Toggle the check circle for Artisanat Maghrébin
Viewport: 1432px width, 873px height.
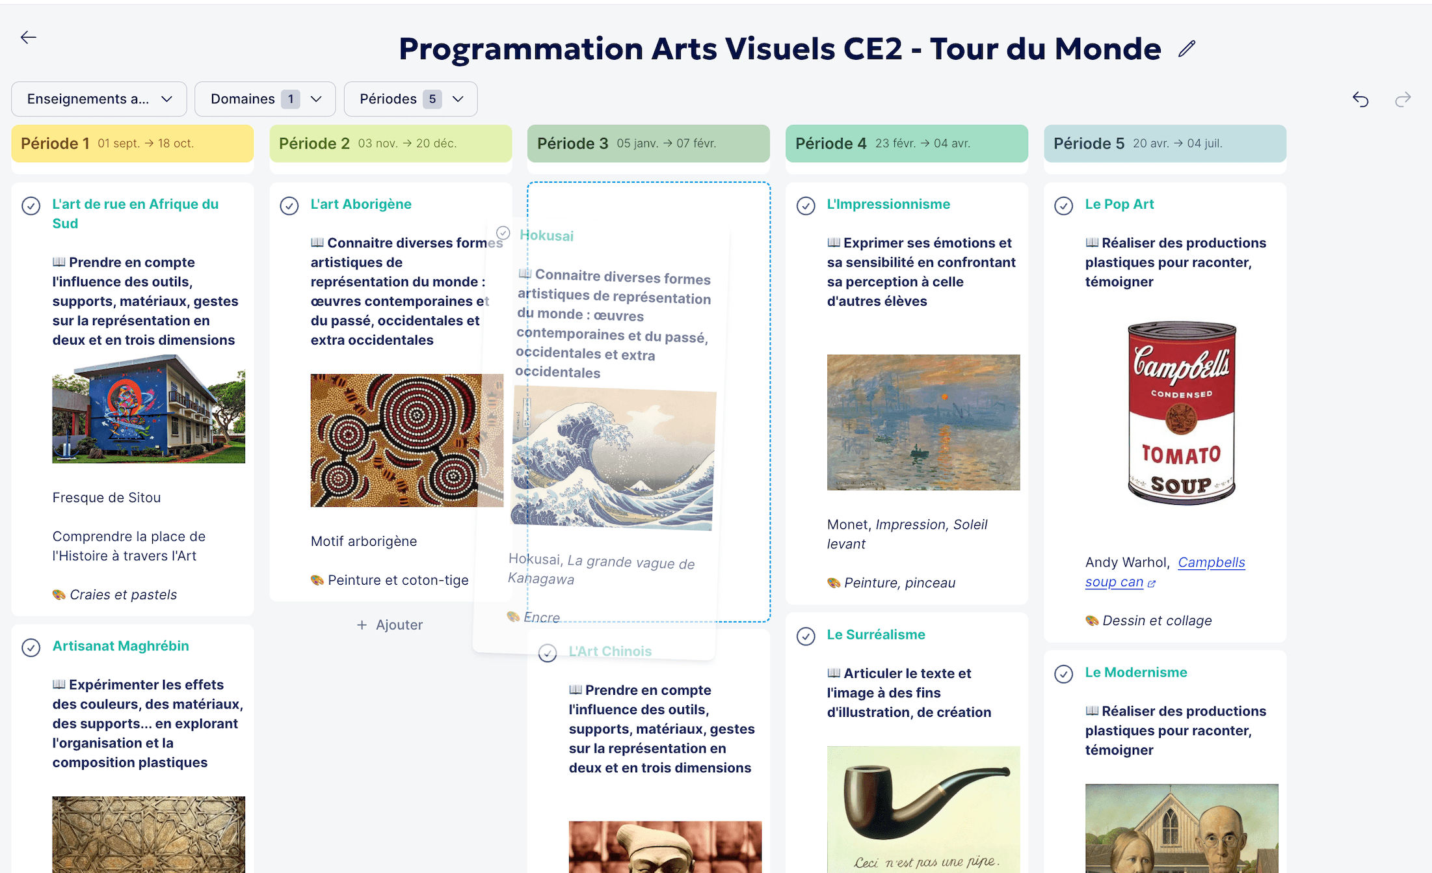(x=31, y=647)
